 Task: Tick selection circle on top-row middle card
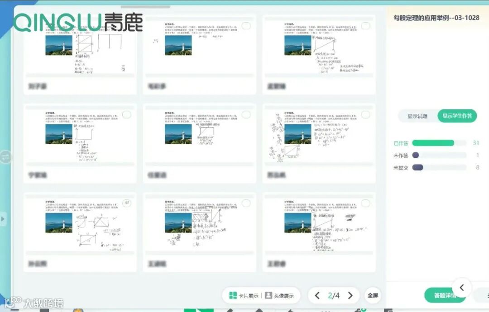click(x=246, y=26)
